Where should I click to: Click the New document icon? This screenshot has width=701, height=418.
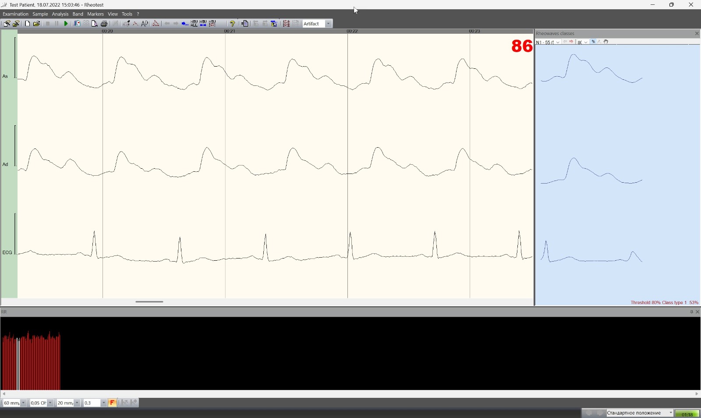pyautogui.click(x=27, y=24)
